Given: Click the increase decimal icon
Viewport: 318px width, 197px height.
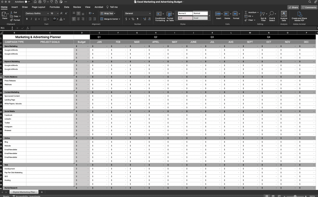Looking at the screenshot, I should [144, 19].
